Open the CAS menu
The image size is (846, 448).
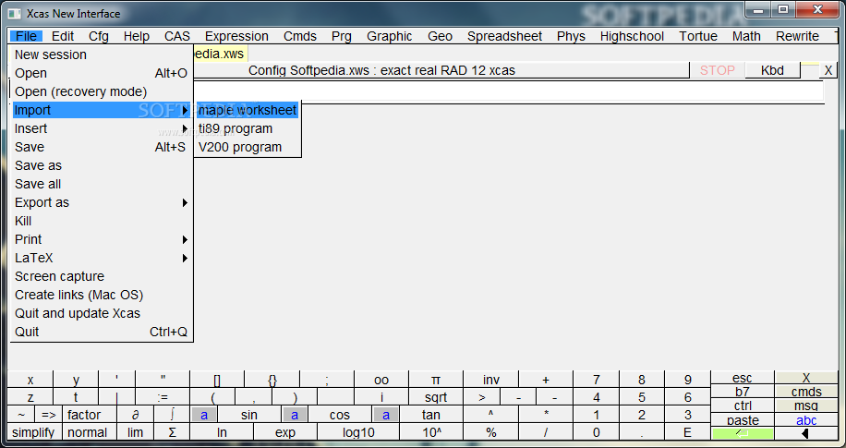click(x=177, y=36)
